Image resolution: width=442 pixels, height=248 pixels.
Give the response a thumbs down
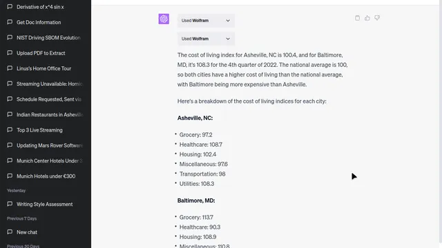pyautogui.click(x=377, y=18)
